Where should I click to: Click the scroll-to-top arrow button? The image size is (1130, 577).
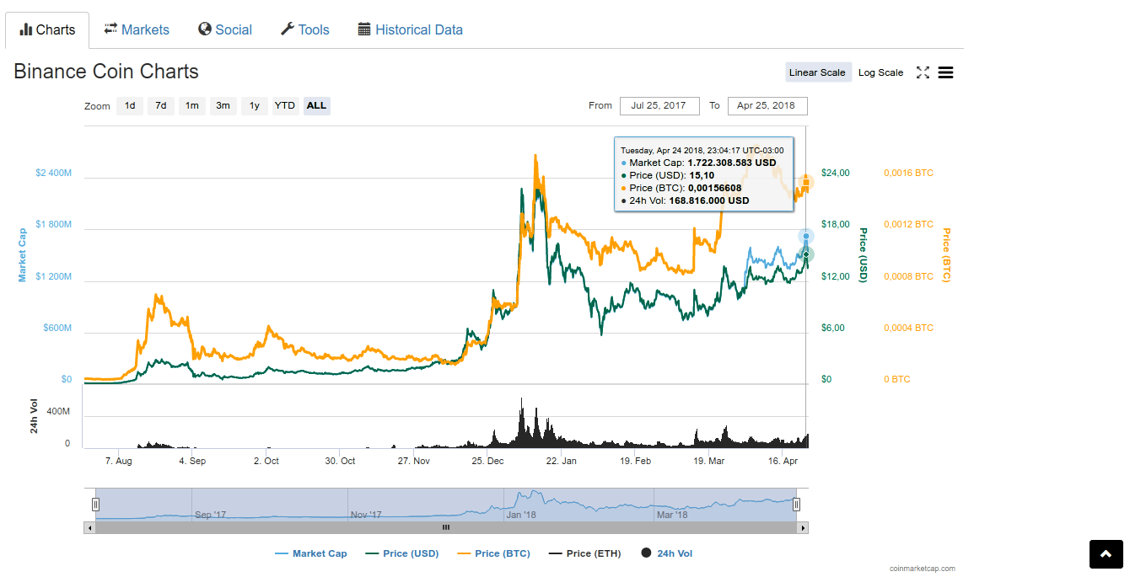[1106, 553]
